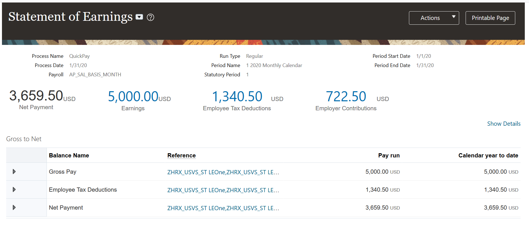Viewport: 529px width, 227px height.
Task: Click the Balance Name column header
Action: (x=69, y=155)
